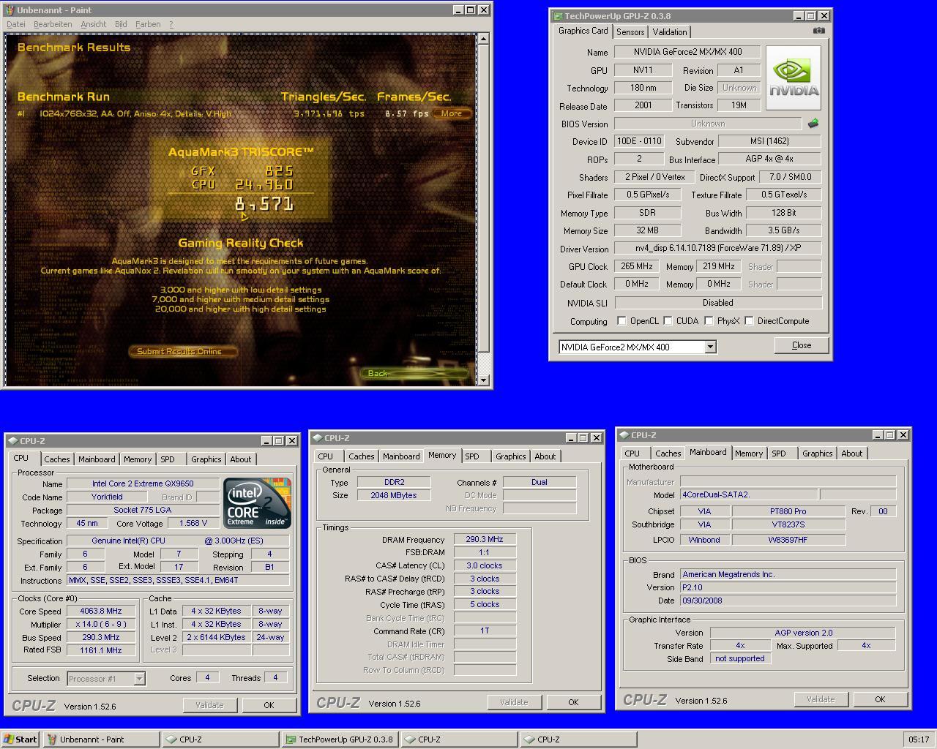Select the TechPowerUp GPU-Z taskbar button
This screenshot has width=937, height=749.
(x=340, y=739)
